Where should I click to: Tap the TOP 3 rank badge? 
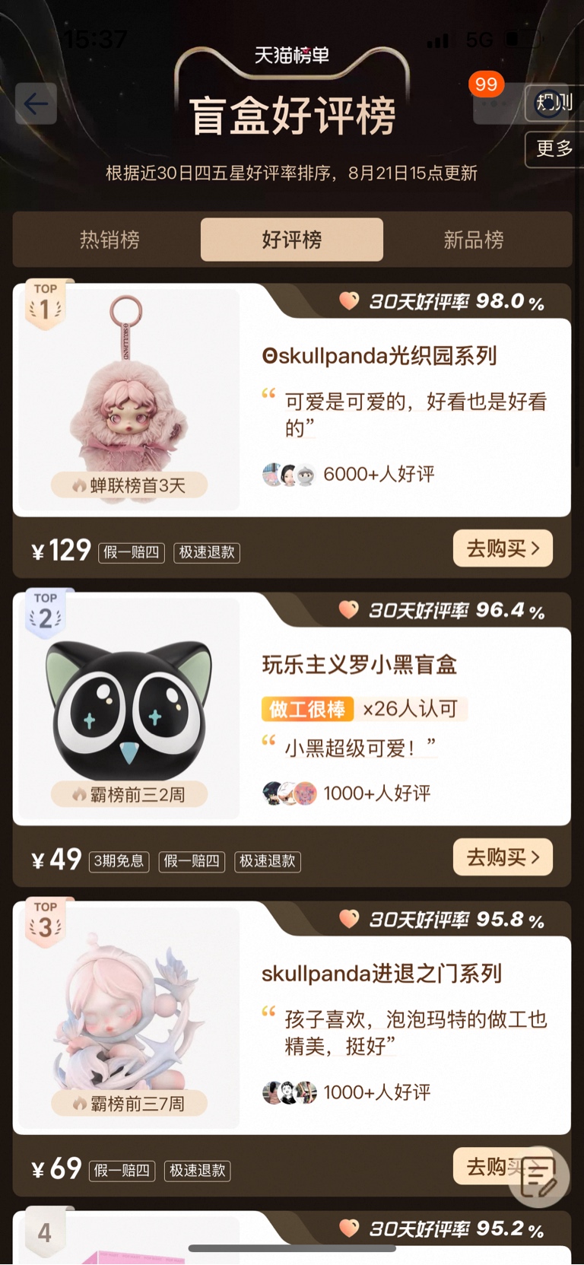tap(45, 921)
